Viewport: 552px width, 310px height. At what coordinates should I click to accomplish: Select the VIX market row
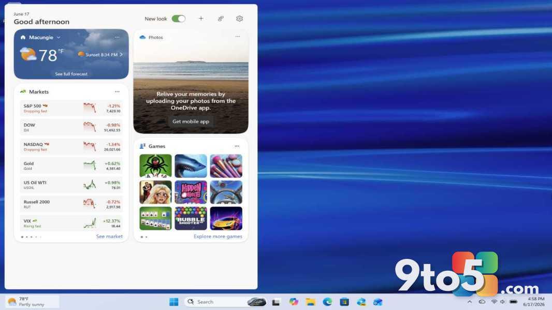point(71,223)
